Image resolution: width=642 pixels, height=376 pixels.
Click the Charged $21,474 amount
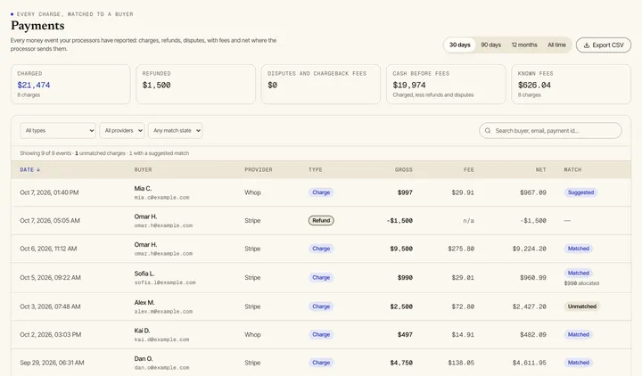click(x=34, y=86)
